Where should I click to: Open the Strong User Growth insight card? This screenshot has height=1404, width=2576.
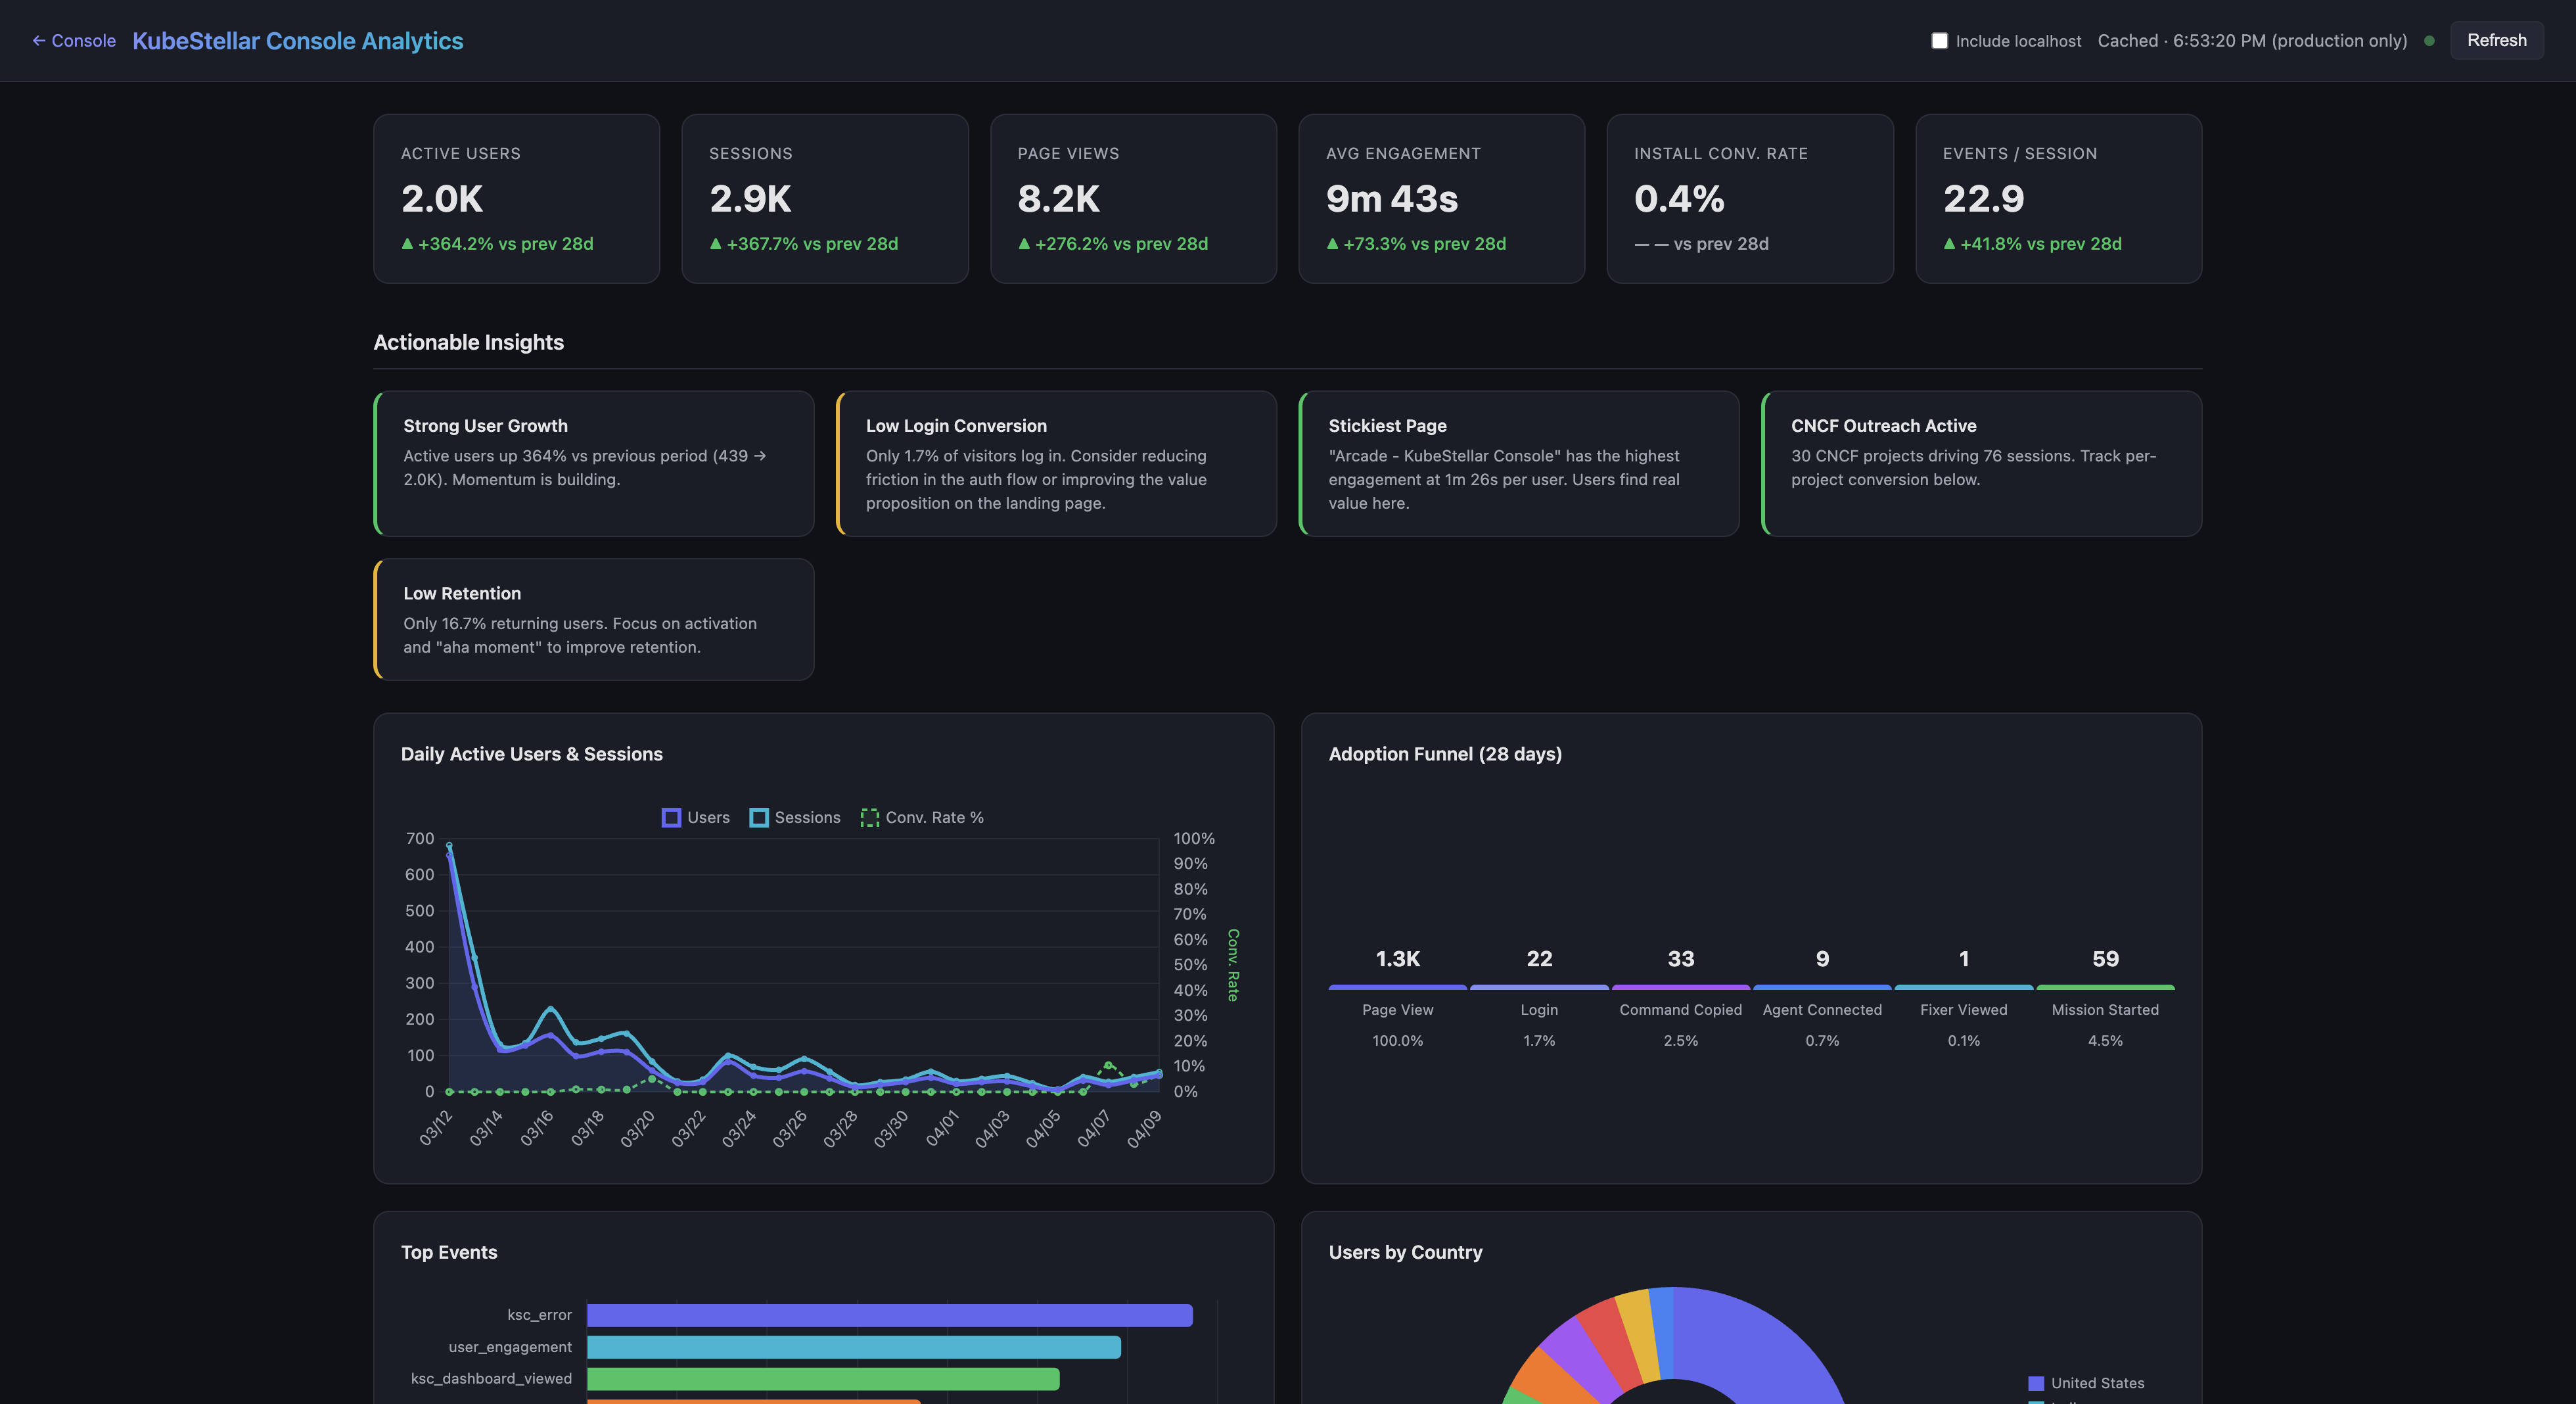594,463
